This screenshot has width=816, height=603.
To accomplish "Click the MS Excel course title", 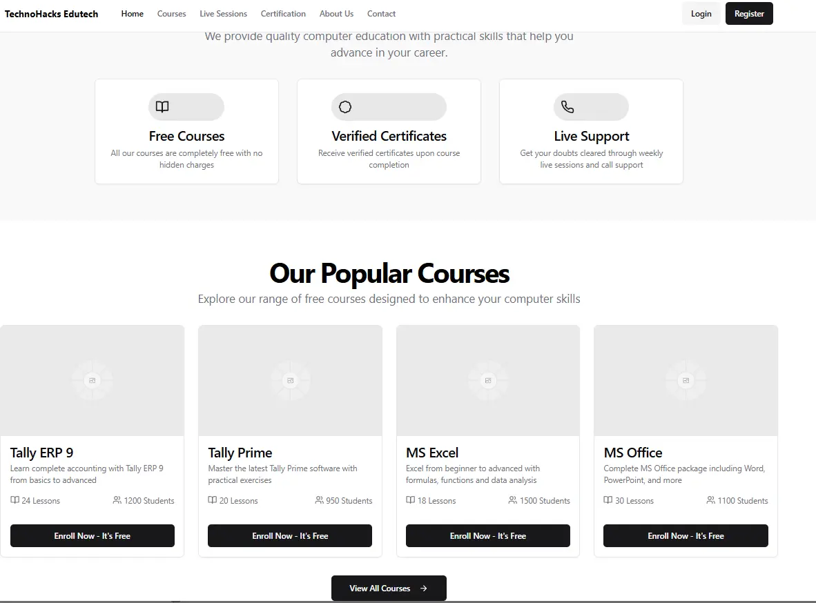I will (x=432, y=453).
